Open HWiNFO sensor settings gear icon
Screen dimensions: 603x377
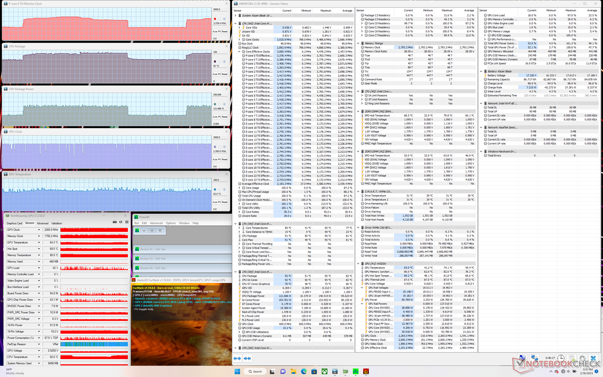pos(582,358)
